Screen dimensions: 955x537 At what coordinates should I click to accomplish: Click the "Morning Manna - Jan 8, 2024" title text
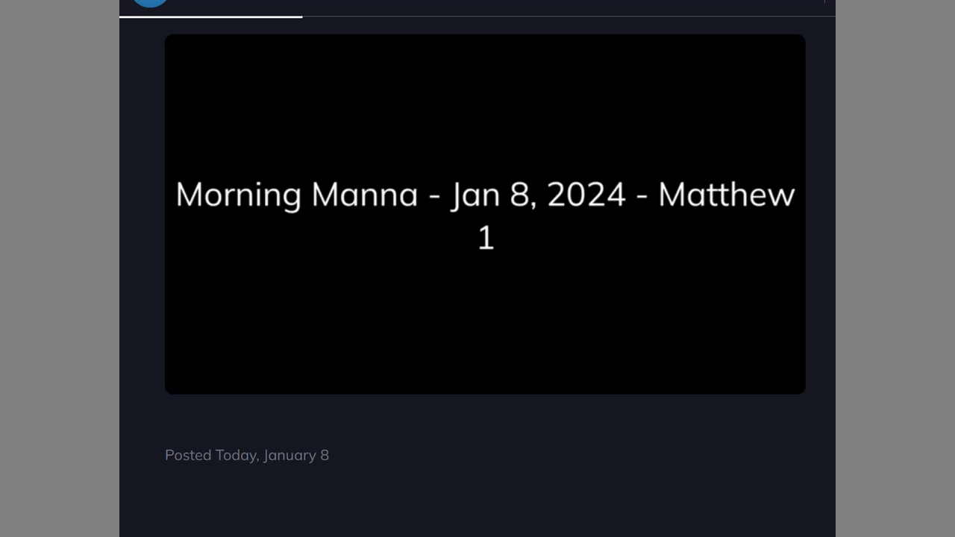tap(485, 195)
